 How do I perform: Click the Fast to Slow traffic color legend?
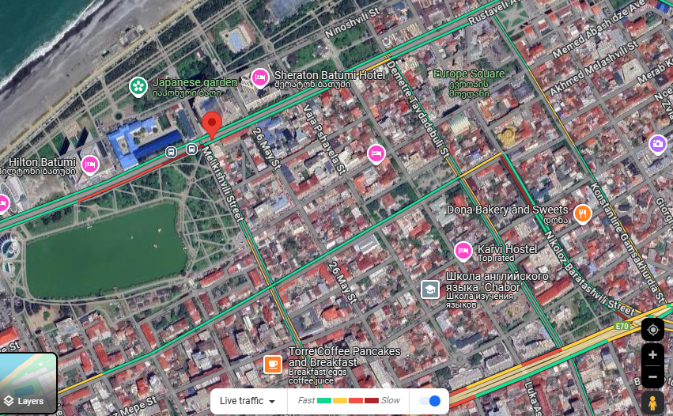(x=349, y=400)
